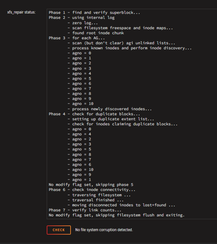
Task: Click the 'Phase 3 - for each AG' line
Action: point(77,38)
